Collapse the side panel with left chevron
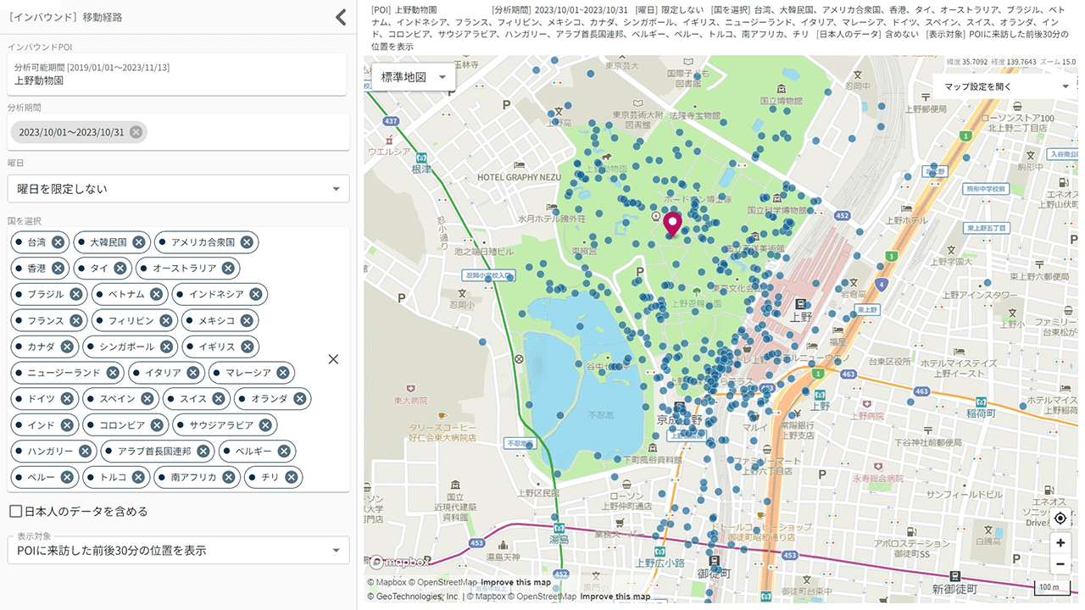Viewport: 1085px width, 610px height. tap(341, 17)
